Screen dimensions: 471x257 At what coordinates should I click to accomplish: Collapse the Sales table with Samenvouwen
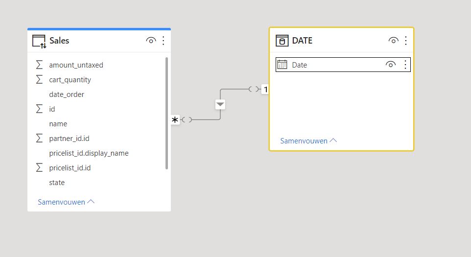click(66, 202)
